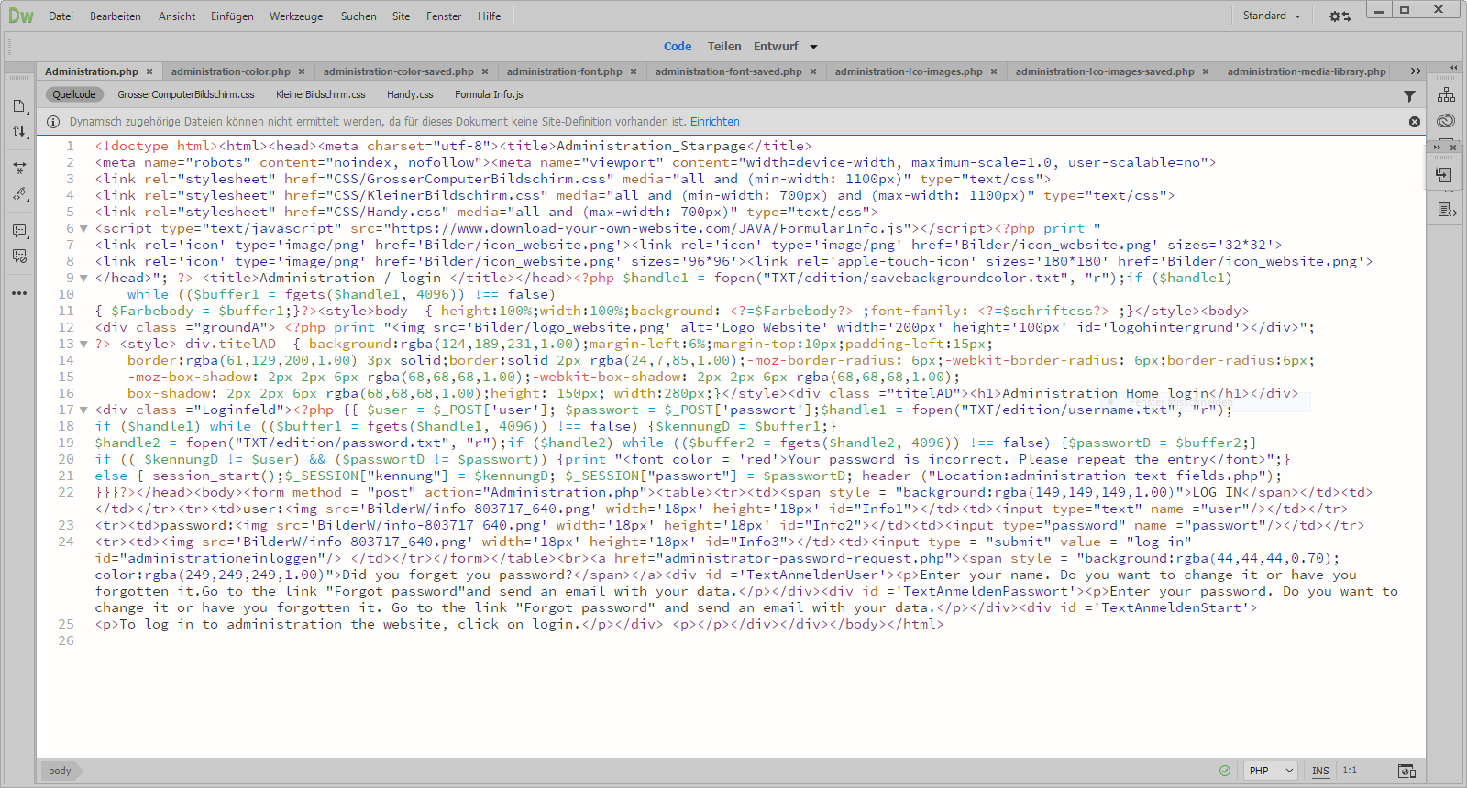Switch to administration-lco-images-saved.php tab

click(1105, 71)
